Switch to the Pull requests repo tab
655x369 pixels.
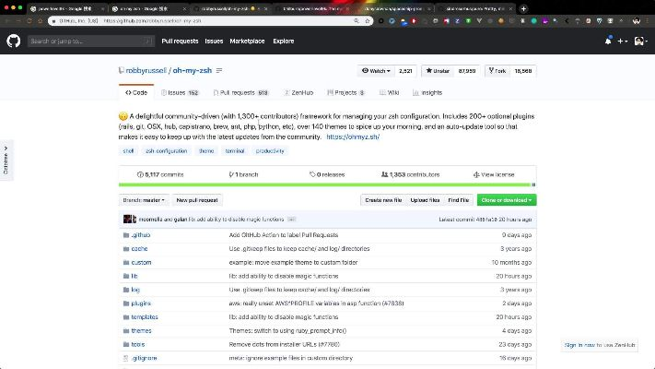click(x=240, y=92)
